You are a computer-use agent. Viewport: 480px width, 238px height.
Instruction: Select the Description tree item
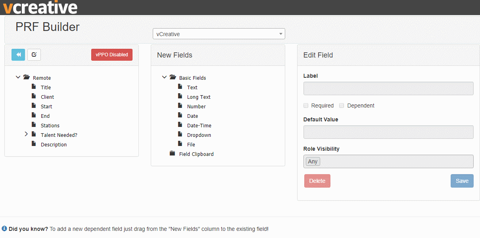point(54,144)
